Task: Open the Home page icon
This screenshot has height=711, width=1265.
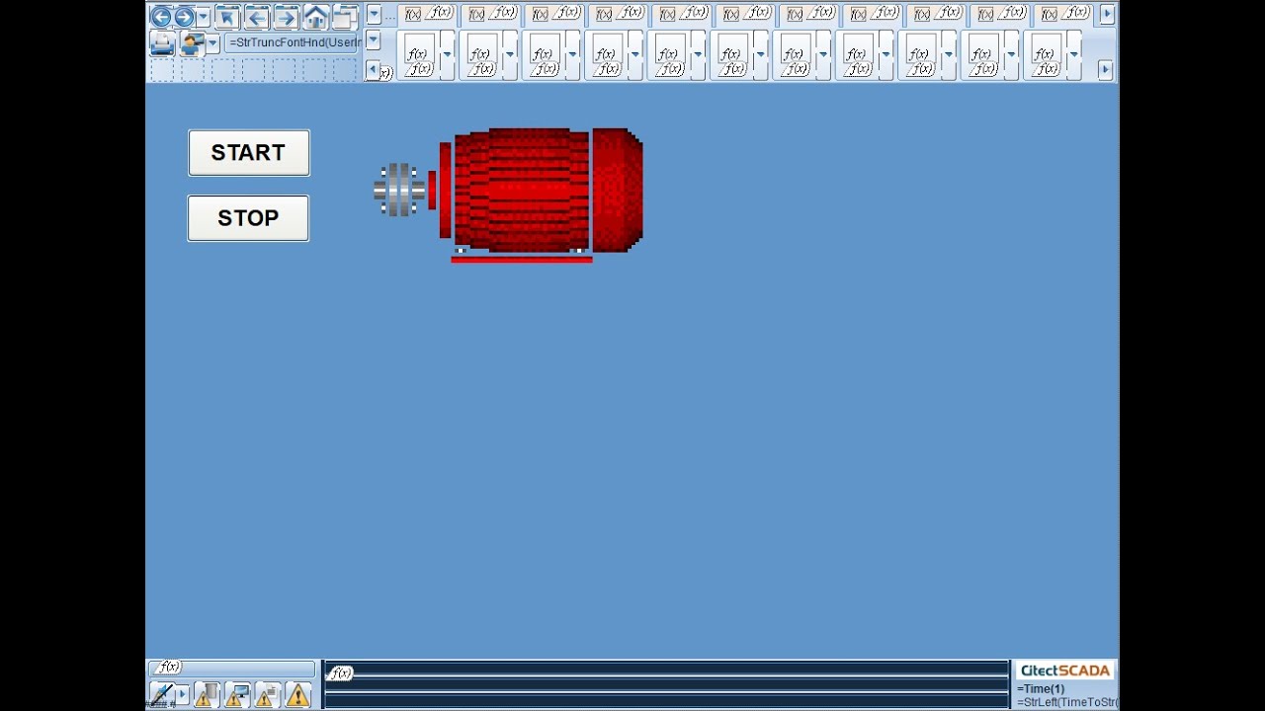Action: 316,17
